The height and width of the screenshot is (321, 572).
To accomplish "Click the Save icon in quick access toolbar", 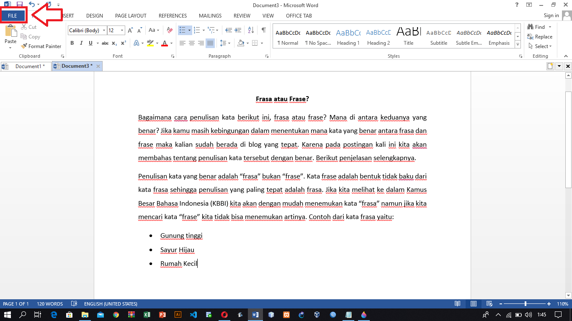I will tap(19, 5).
